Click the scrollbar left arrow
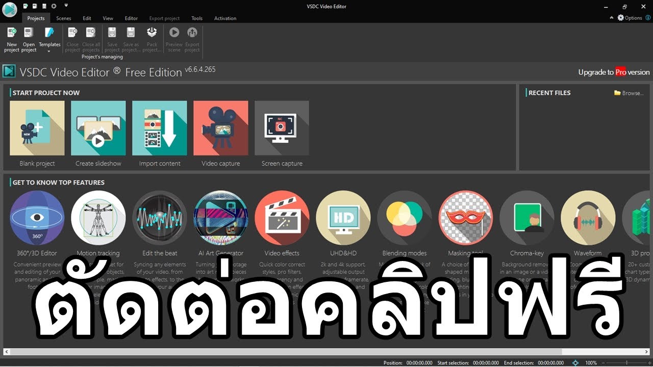653x367 pixels. (6, 352)
